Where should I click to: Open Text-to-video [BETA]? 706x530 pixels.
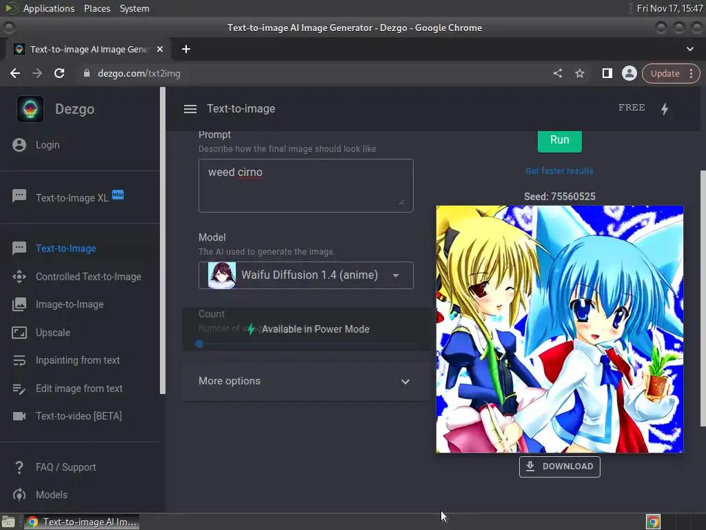tap(80, 416)
